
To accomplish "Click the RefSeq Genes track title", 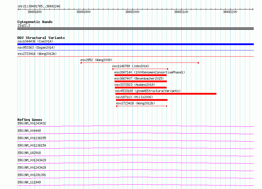I will tap(30, 120).
